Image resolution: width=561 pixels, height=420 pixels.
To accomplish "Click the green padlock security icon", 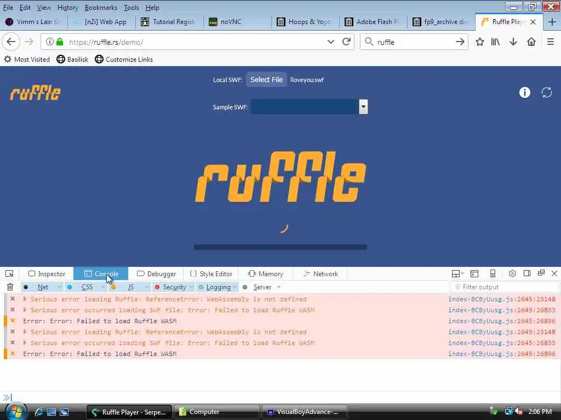I will pyautogui.click(x=60, y=42).
